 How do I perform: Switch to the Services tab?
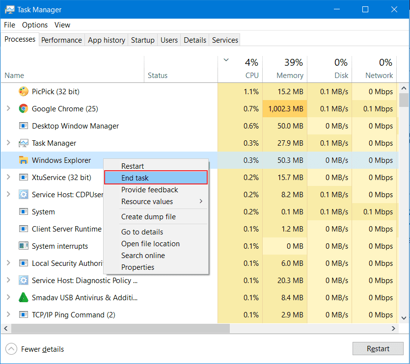[x=225, y=40]
